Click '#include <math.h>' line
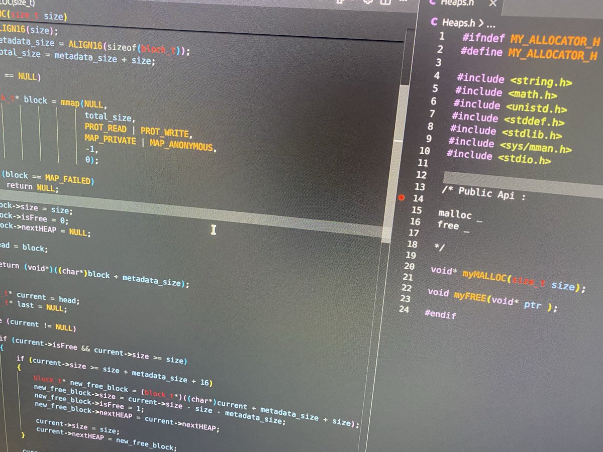 (506, 93)
